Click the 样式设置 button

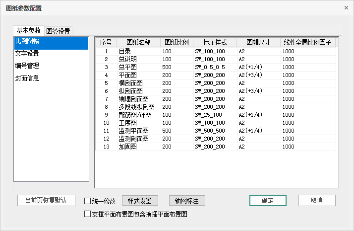[x=139, y=201]
